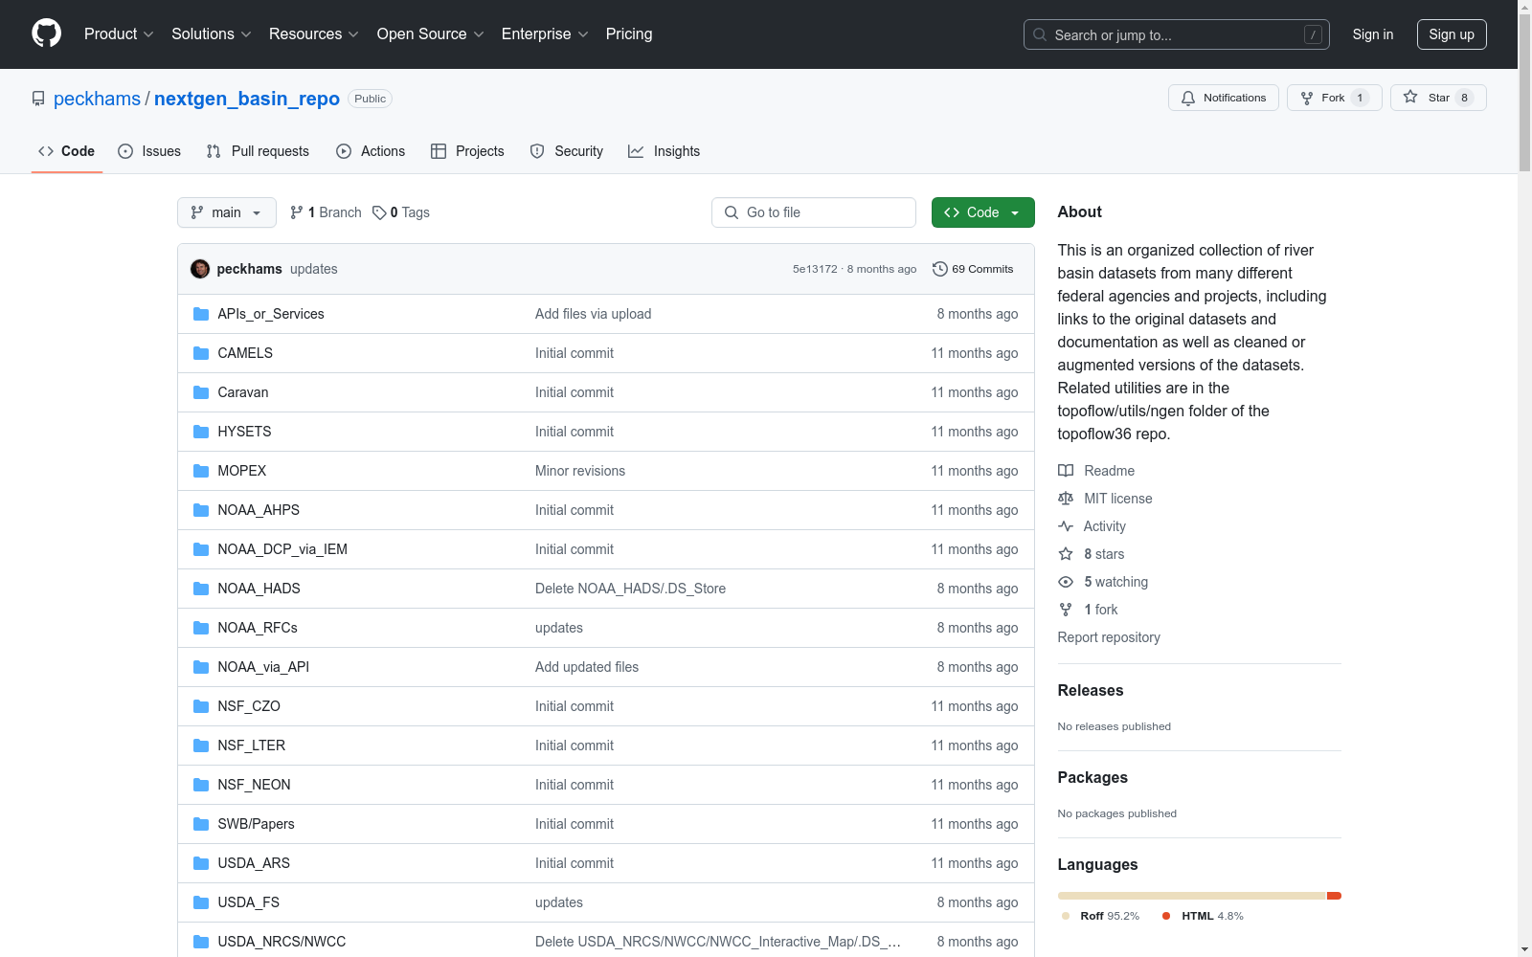Open commit message Delete NOAA_HADS/.DS_Store
The height and width of the screenshot is (957, 1532).
pos(630,589)
